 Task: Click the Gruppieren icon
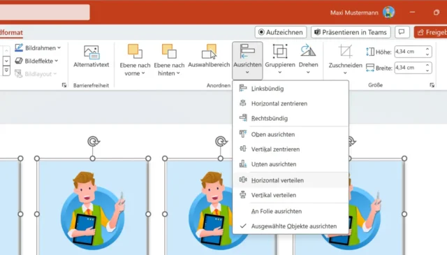click(280, 51)
